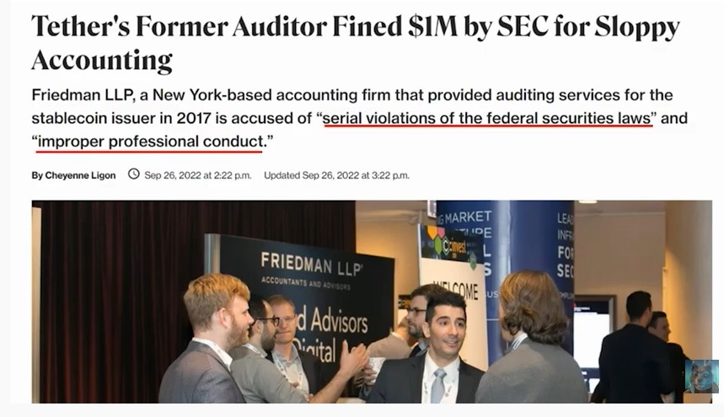This screenshot has width=724, height=417.
Task: Open the "serial violations of the federal securities laws" link
Action: pos(488,118)
